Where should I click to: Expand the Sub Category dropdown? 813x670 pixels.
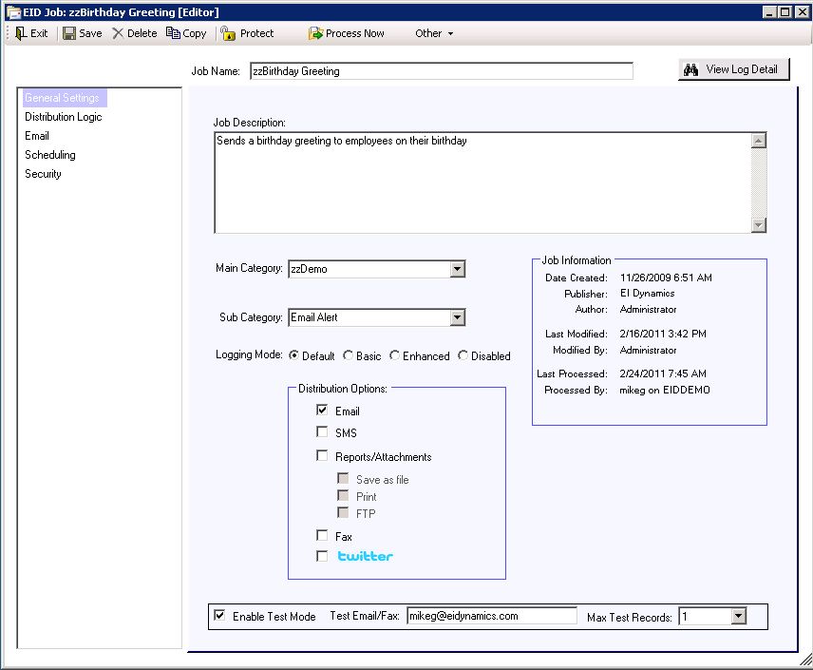pyautogui.click(x=457, y=317)
